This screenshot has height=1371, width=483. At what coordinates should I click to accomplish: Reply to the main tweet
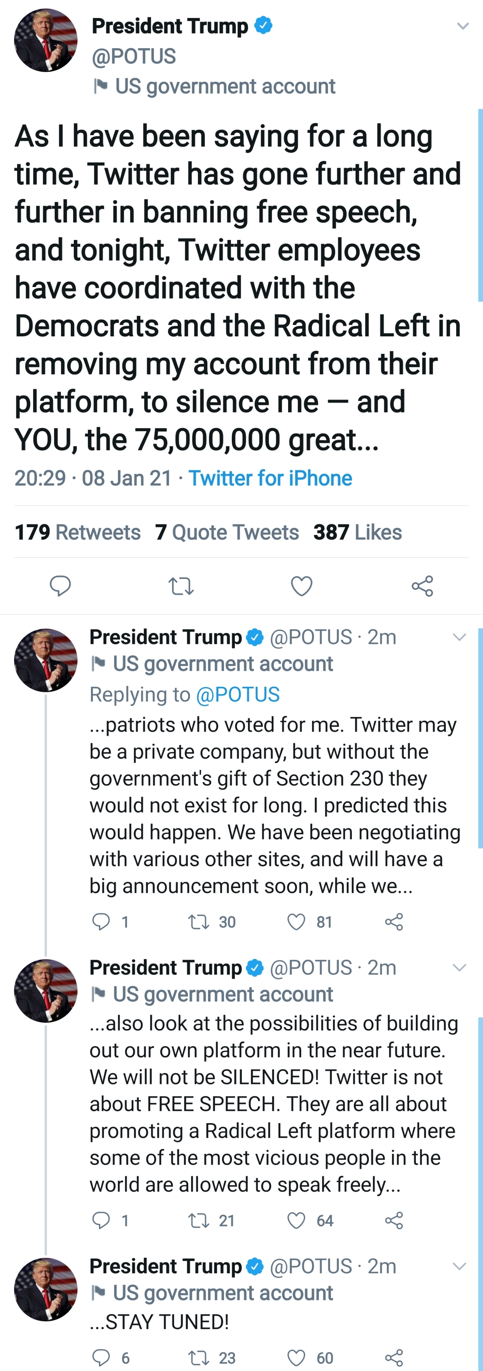point(60,586)
